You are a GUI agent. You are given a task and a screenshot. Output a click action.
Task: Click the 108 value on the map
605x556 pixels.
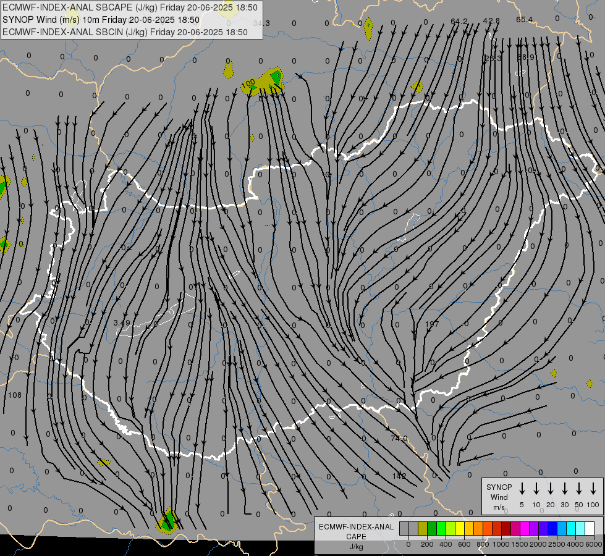[x=15, y=395]
